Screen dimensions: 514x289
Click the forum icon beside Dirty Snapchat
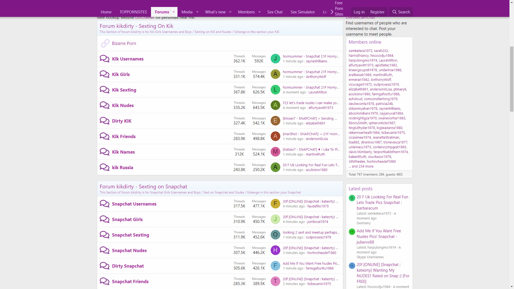[x=104, y=266]
